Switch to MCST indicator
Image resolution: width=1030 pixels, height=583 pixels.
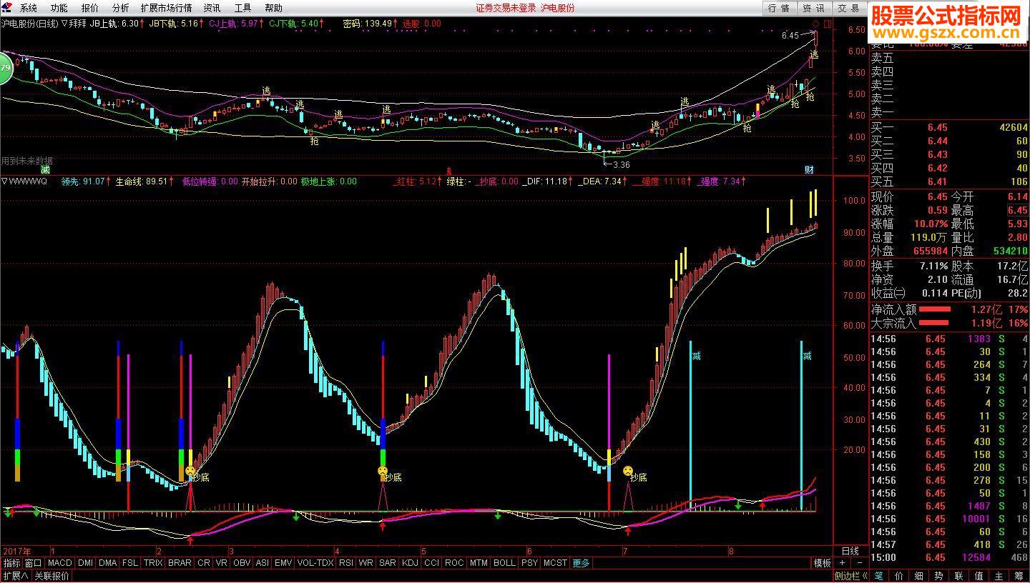[554, 563]
